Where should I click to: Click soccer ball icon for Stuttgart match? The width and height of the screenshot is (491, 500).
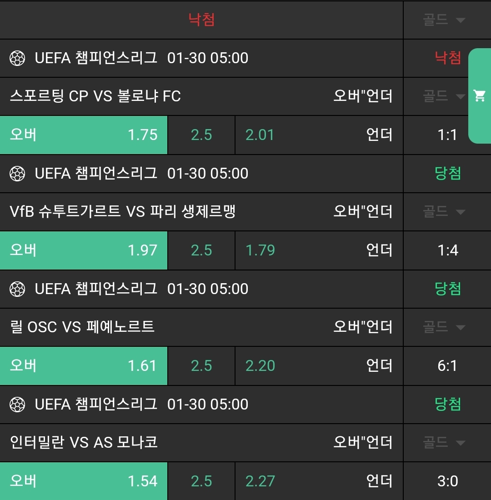coord(17,174)
